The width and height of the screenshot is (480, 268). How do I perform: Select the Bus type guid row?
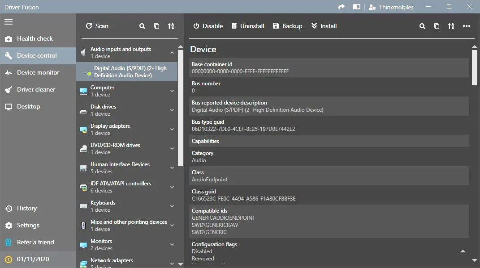click(329, 126)
